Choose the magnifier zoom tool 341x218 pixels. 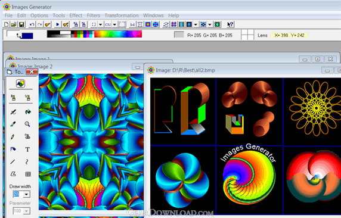click(x=27, y=124)
